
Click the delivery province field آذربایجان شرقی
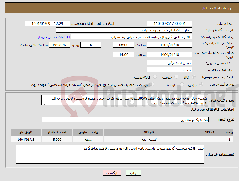170,63
